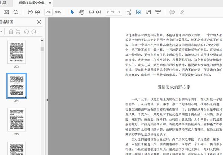223x155 pixels.
Task: Select the highlighter pen tool
Action: point(182,12)
